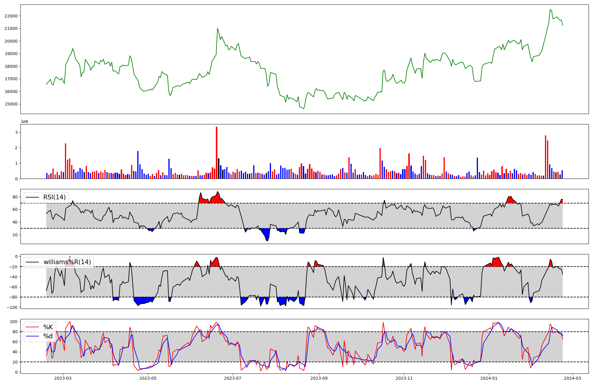593x385 pixels.
Task: Click the 22000 price axis tick label
Action: click(x=11, y=16)
